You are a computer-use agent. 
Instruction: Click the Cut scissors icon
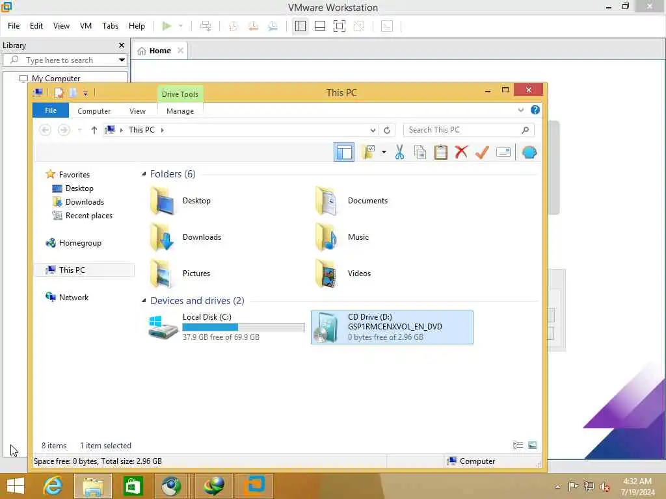[x=399, y=152]
